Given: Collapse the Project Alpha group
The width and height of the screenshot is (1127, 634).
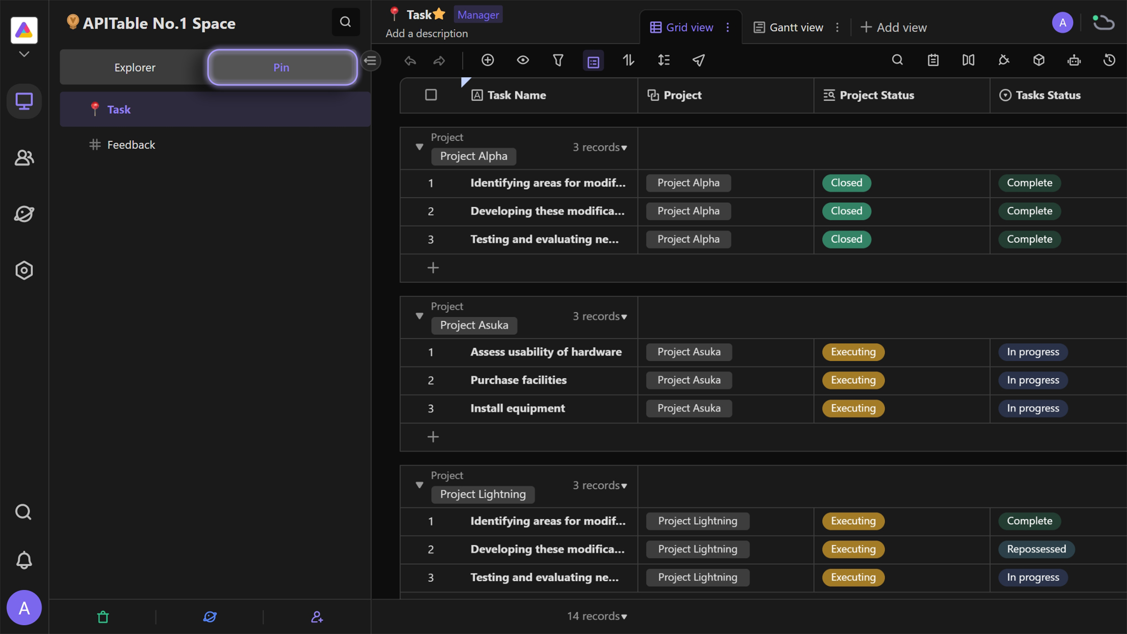Looking at the screenshot, I should [419, 147].
